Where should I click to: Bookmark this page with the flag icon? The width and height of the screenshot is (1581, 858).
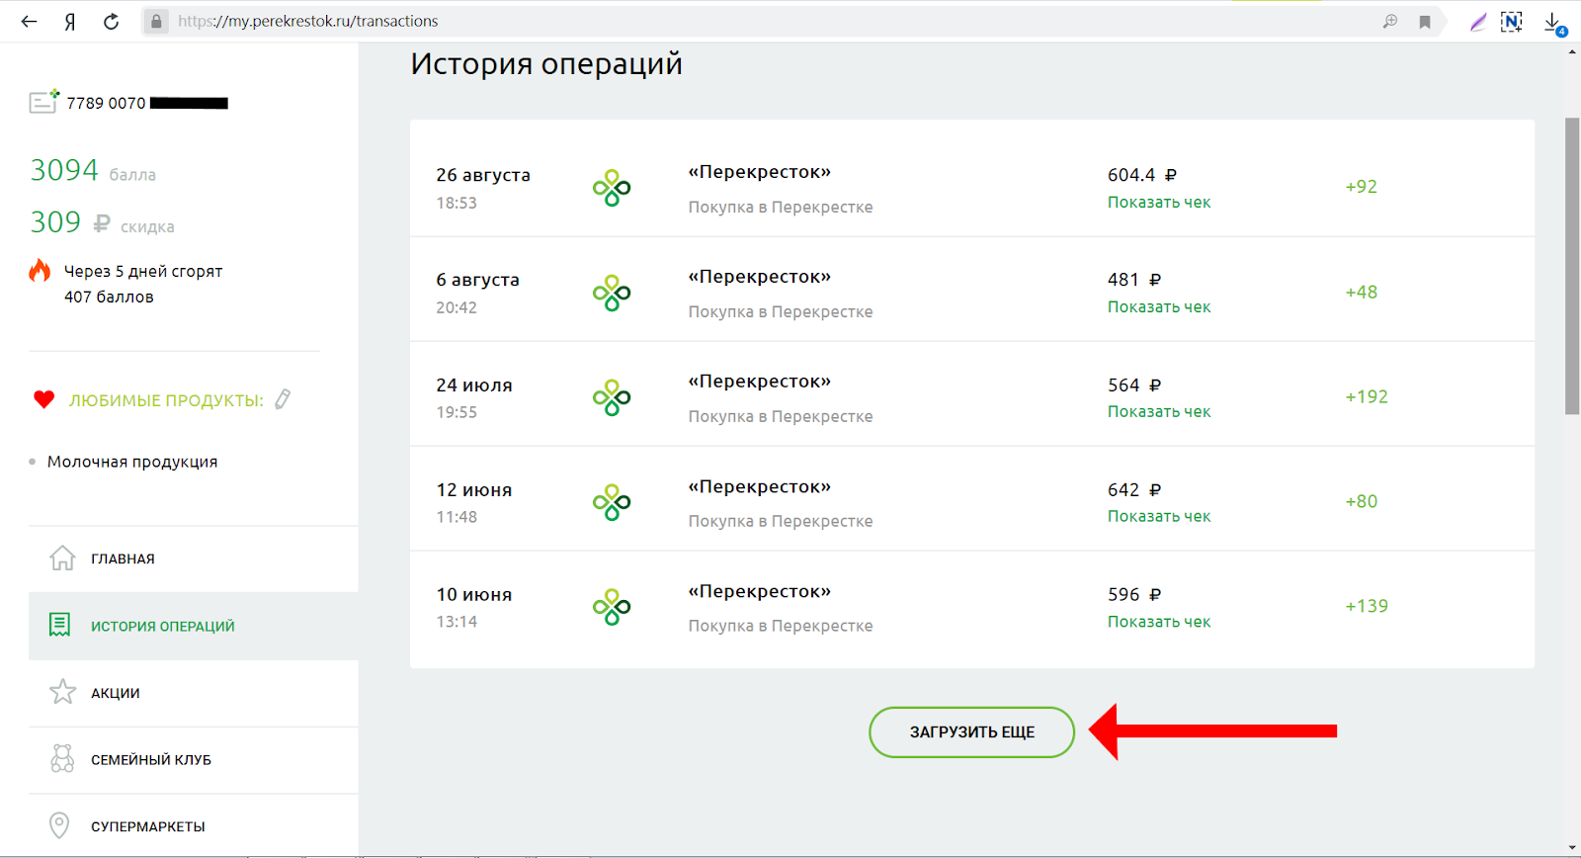pyautogui.click(x=1425, y=22)
